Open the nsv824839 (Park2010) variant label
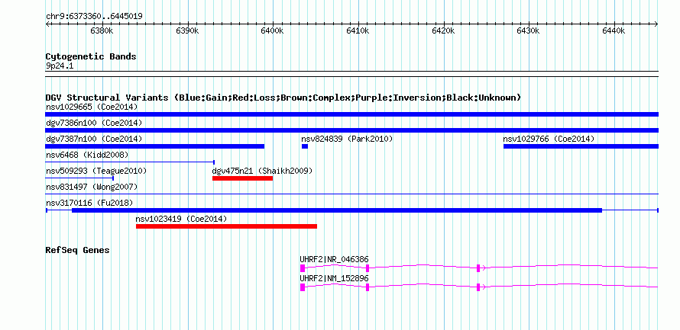Screen dimensions: 680x330 coord(347,139)
